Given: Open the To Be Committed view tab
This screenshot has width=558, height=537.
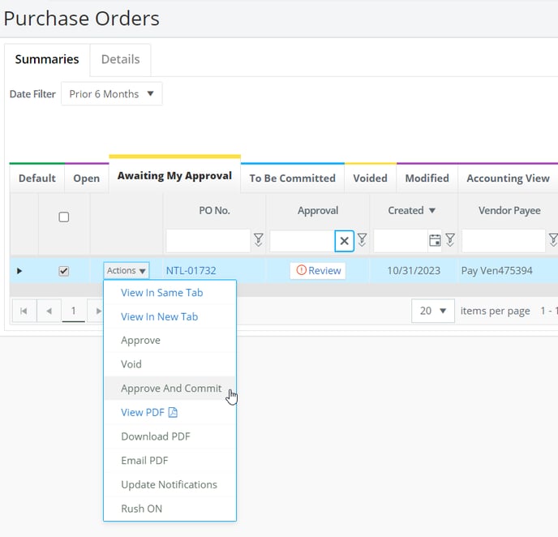Looking at the screenshot, I should (293, 178).
